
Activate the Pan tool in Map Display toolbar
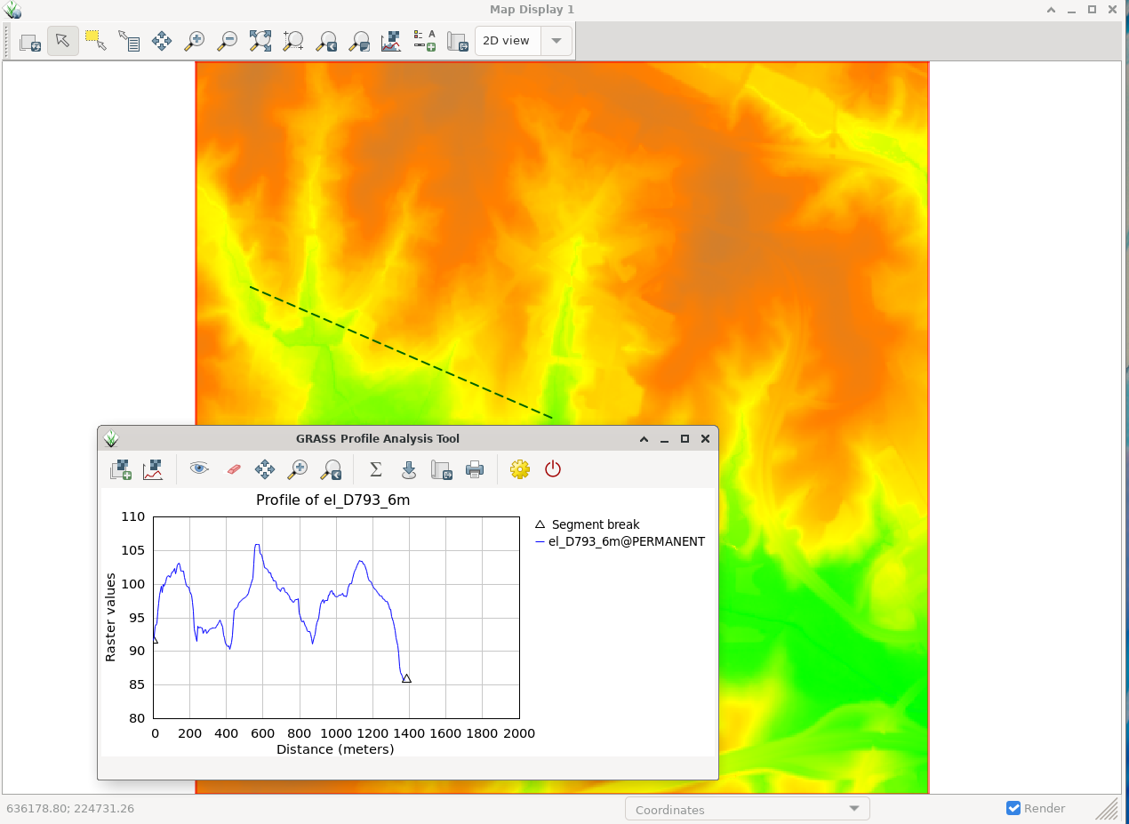point(162,41)
